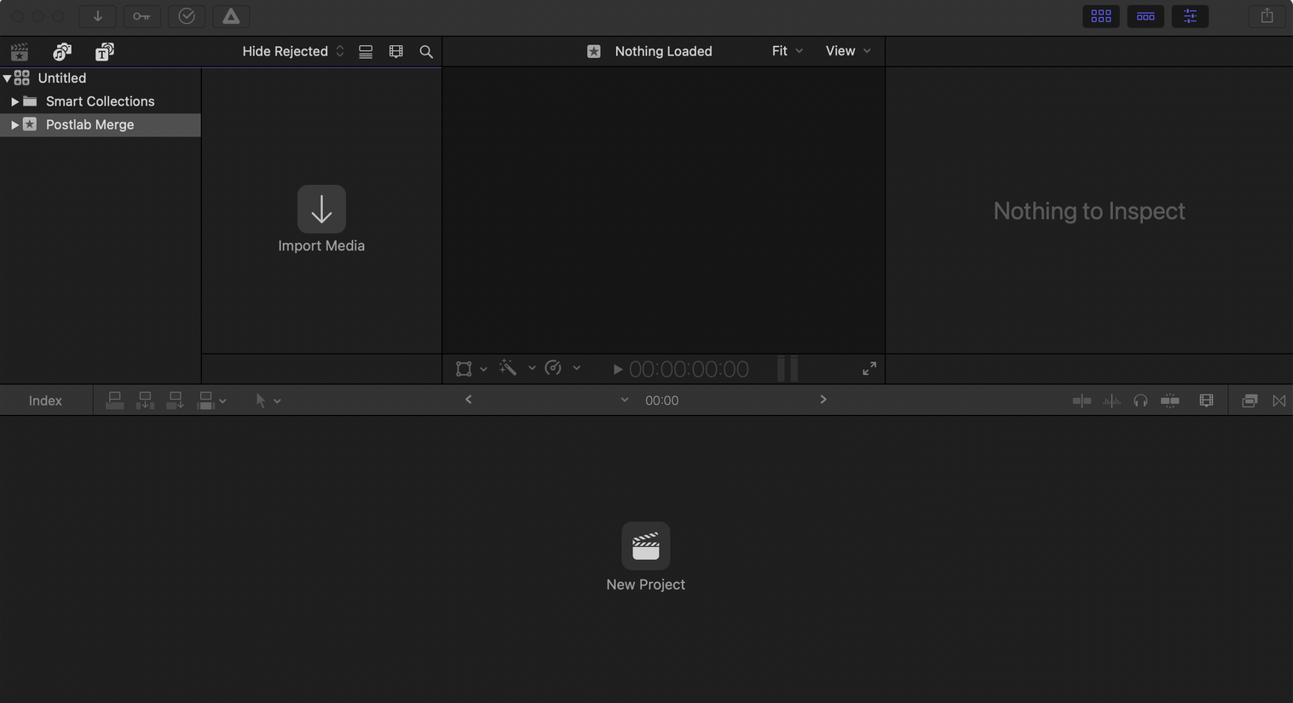Toggle solo headphones icon

[x=1140, y=400]
